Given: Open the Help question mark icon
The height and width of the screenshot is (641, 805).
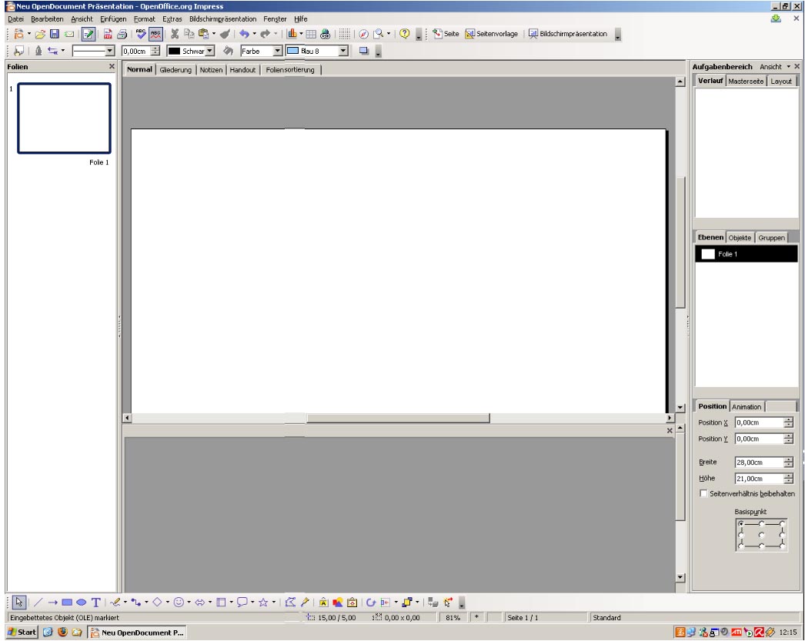Looking at the screenshot, I should coord(404,34).
